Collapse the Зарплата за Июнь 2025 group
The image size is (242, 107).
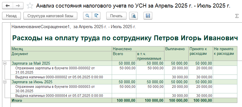click(x=5, y=82)
